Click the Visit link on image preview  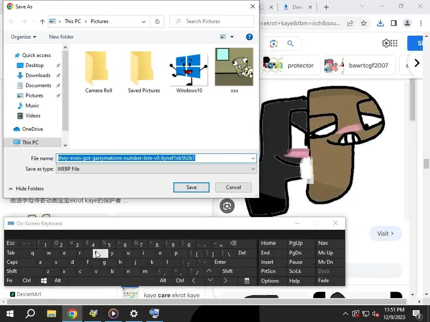click(385, 234)
